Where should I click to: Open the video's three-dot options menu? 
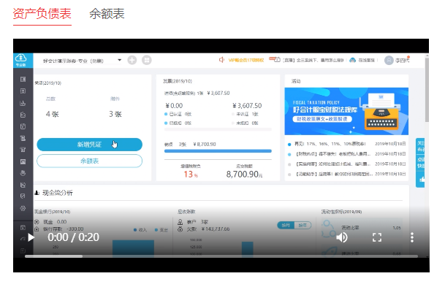click(x=412, y=237)
